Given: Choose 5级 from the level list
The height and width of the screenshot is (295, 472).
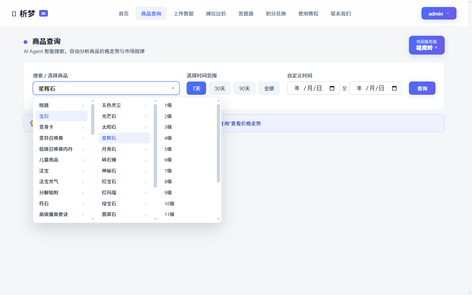Looking at the screenshot, I should tap(188, 149).
